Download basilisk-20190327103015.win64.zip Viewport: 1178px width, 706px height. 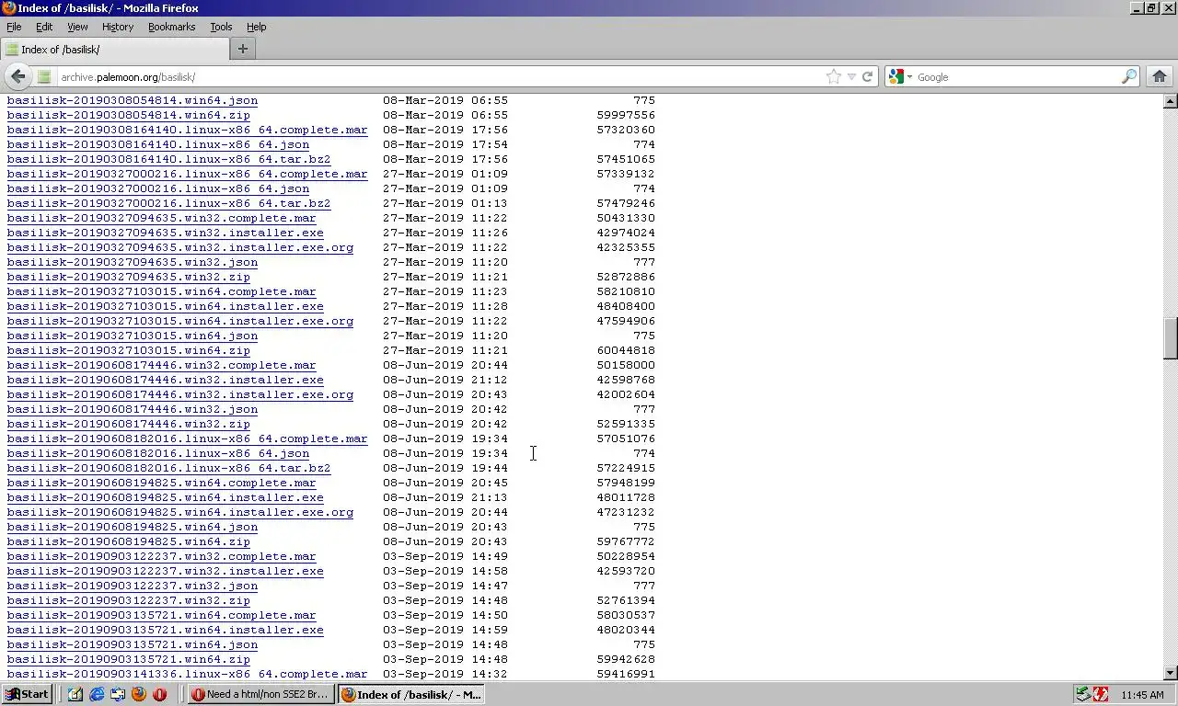coord(129,350)
